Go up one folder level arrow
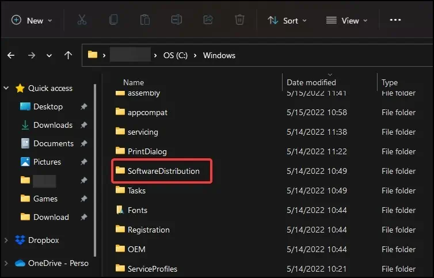434x278 pixels. (68, 55)
